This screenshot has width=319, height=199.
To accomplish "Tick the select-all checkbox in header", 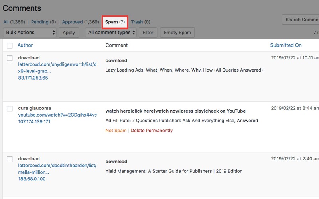I will pyautogui.click(x=10, y=45).
